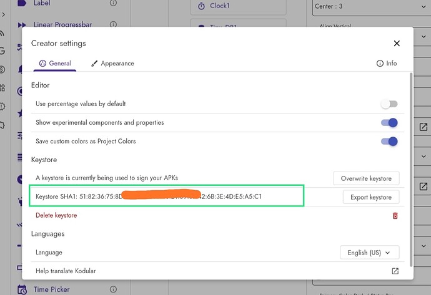Click info icon beside Linear Progressbar
The image size is (431, 295).
(x=113, y=25)
